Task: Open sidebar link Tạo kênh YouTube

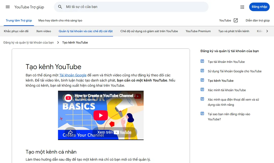Action: 220,81
